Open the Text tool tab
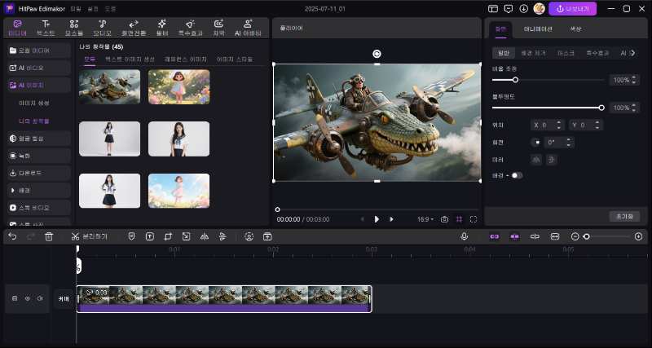This screenshot has height=348, width=652. (46, 28)
